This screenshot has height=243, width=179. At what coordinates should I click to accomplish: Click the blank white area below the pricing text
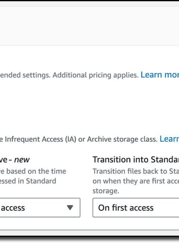[89, 105]
